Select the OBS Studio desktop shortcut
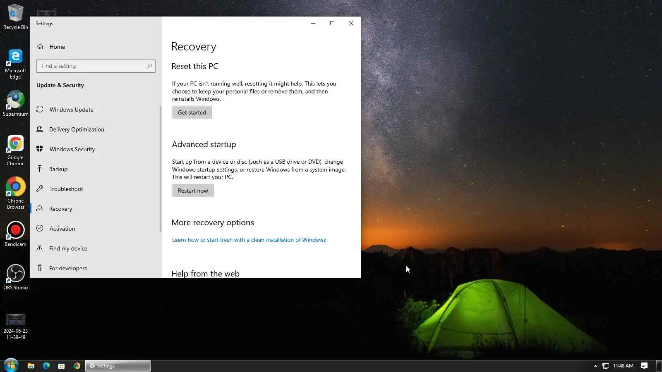This screenshot has height=372, width=662. click(x=15, y=277)
